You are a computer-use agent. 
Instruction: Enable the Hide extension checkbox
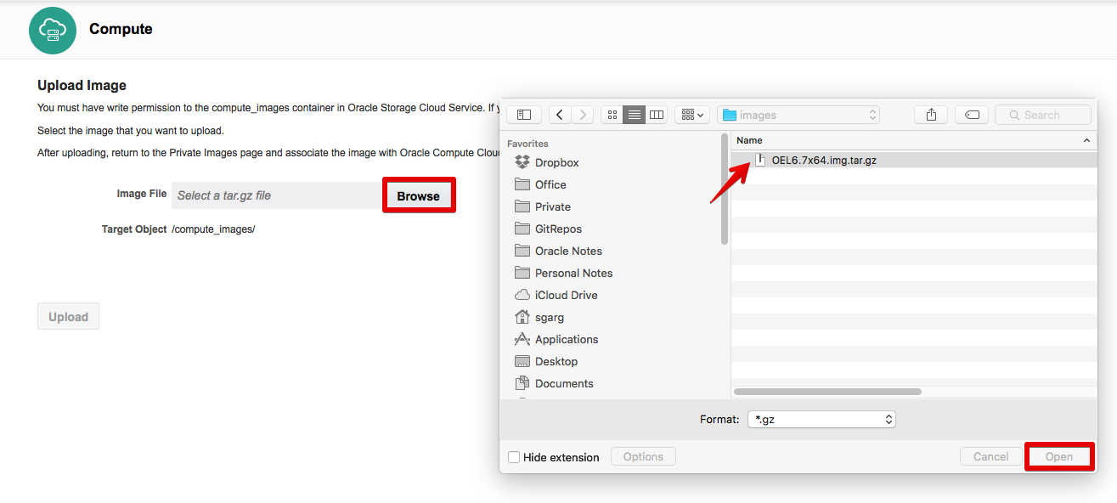[513, 456]
